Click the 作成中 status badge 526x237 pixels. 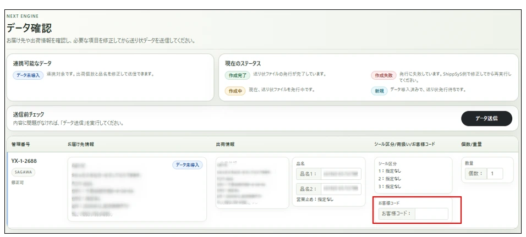pyautogui.click(x=235, y=91)
